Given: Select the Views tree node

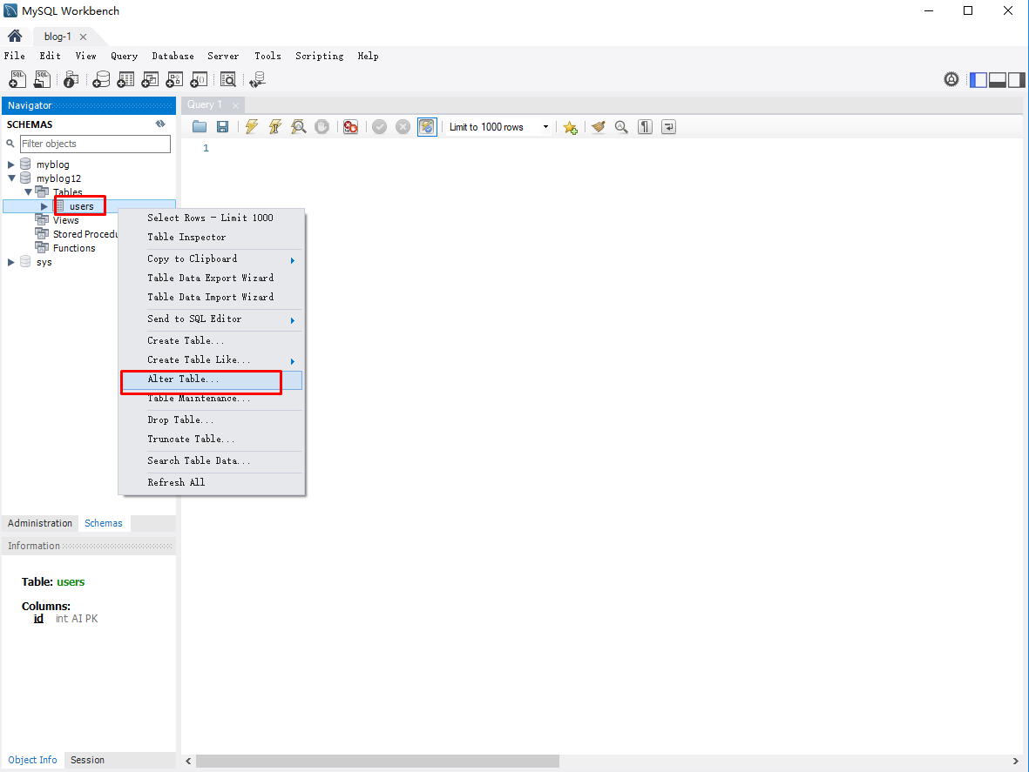Looking at the screenshot, I should click(x=65, y=220).
